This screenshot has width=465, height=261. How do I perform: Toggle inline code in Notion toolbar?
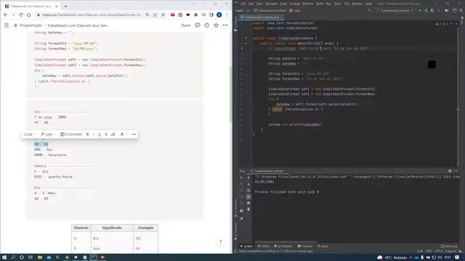(113, 134)
